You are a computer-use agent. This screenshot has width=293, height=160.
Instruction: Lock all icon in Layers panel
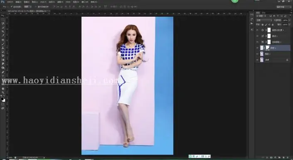pos(273,25)
